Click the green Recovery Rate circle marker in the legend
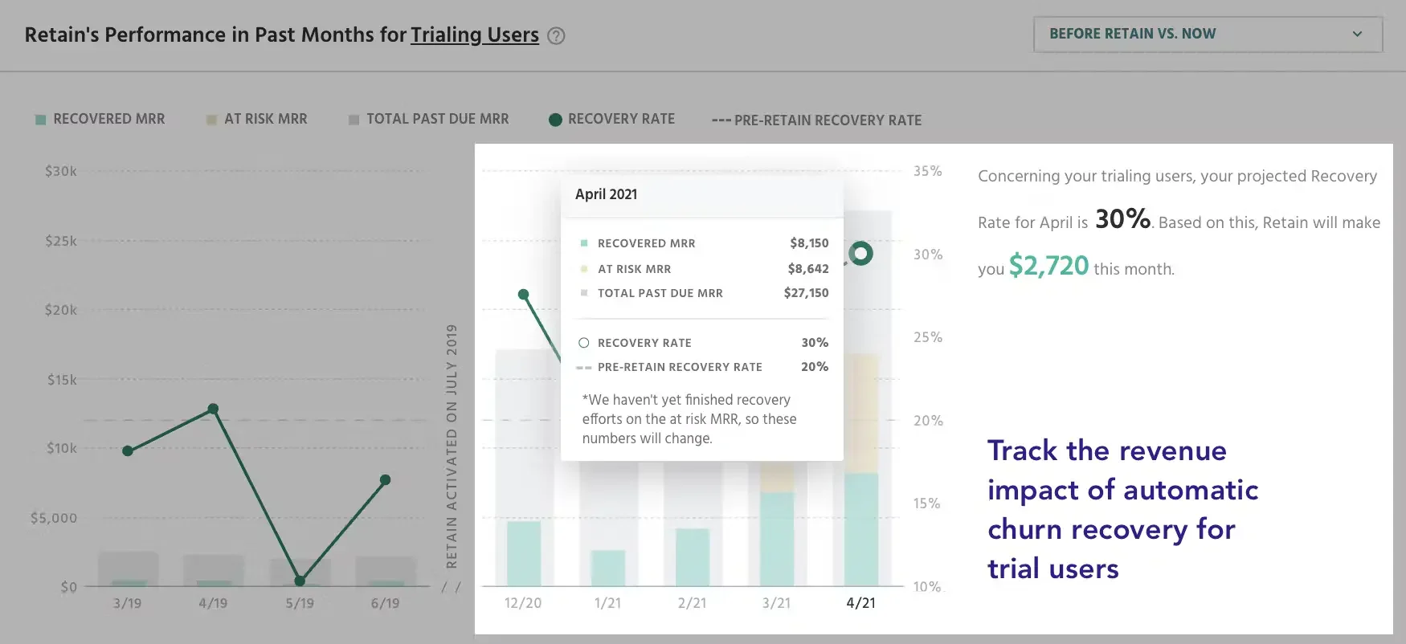1406x644 pixels. click(x=554, y=119)
